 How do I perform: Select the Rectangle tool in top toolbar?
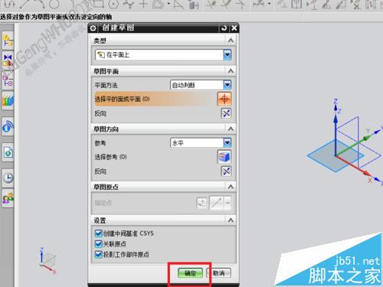point(98,5)
